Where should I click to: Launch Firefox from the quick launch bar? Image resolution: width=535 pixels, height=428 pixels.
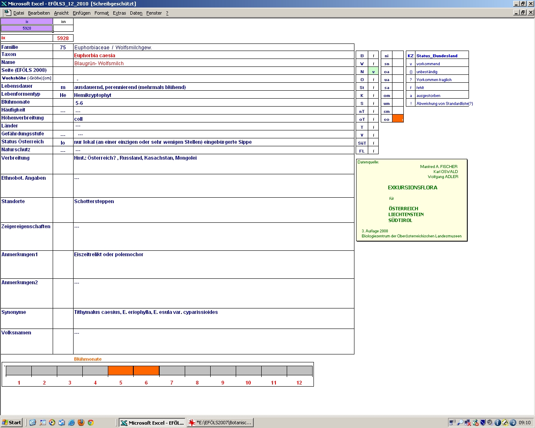pyautogui.click(x=81, y=423)
